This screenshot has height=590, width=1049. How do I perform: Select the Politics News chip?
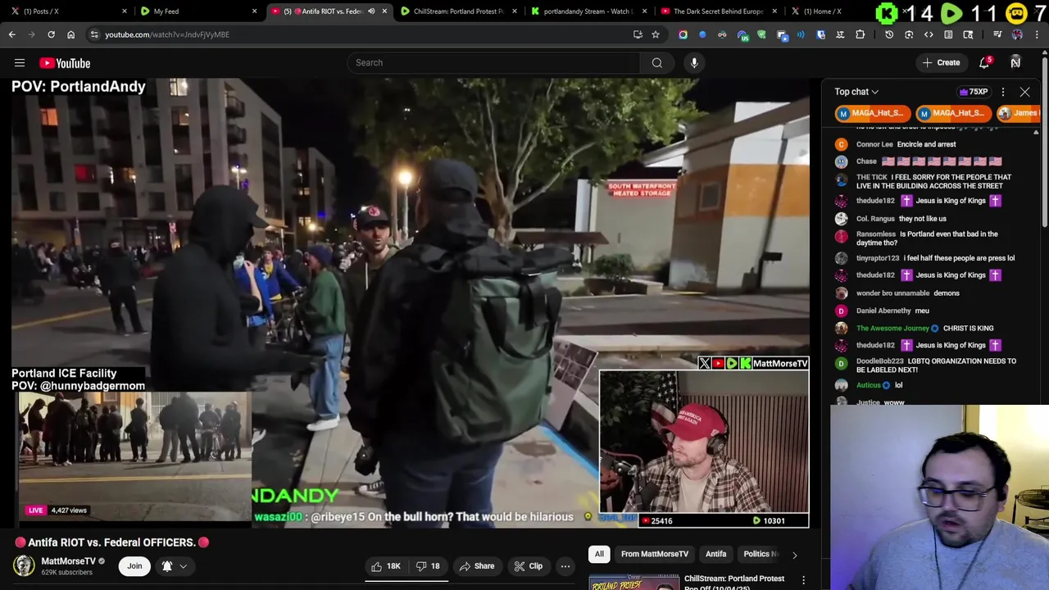(760, 555)
